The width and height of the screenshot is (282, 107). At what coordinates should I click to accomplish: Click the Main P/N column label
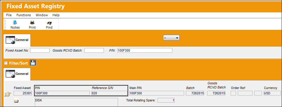tap(136, 88)
